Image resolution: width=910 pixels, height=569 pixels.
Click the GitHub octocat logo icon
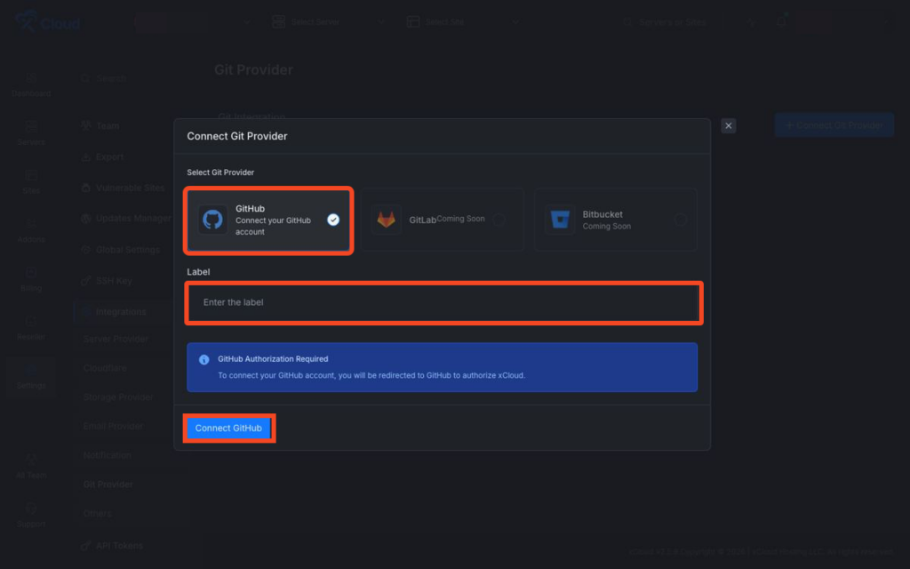(212, 220)
